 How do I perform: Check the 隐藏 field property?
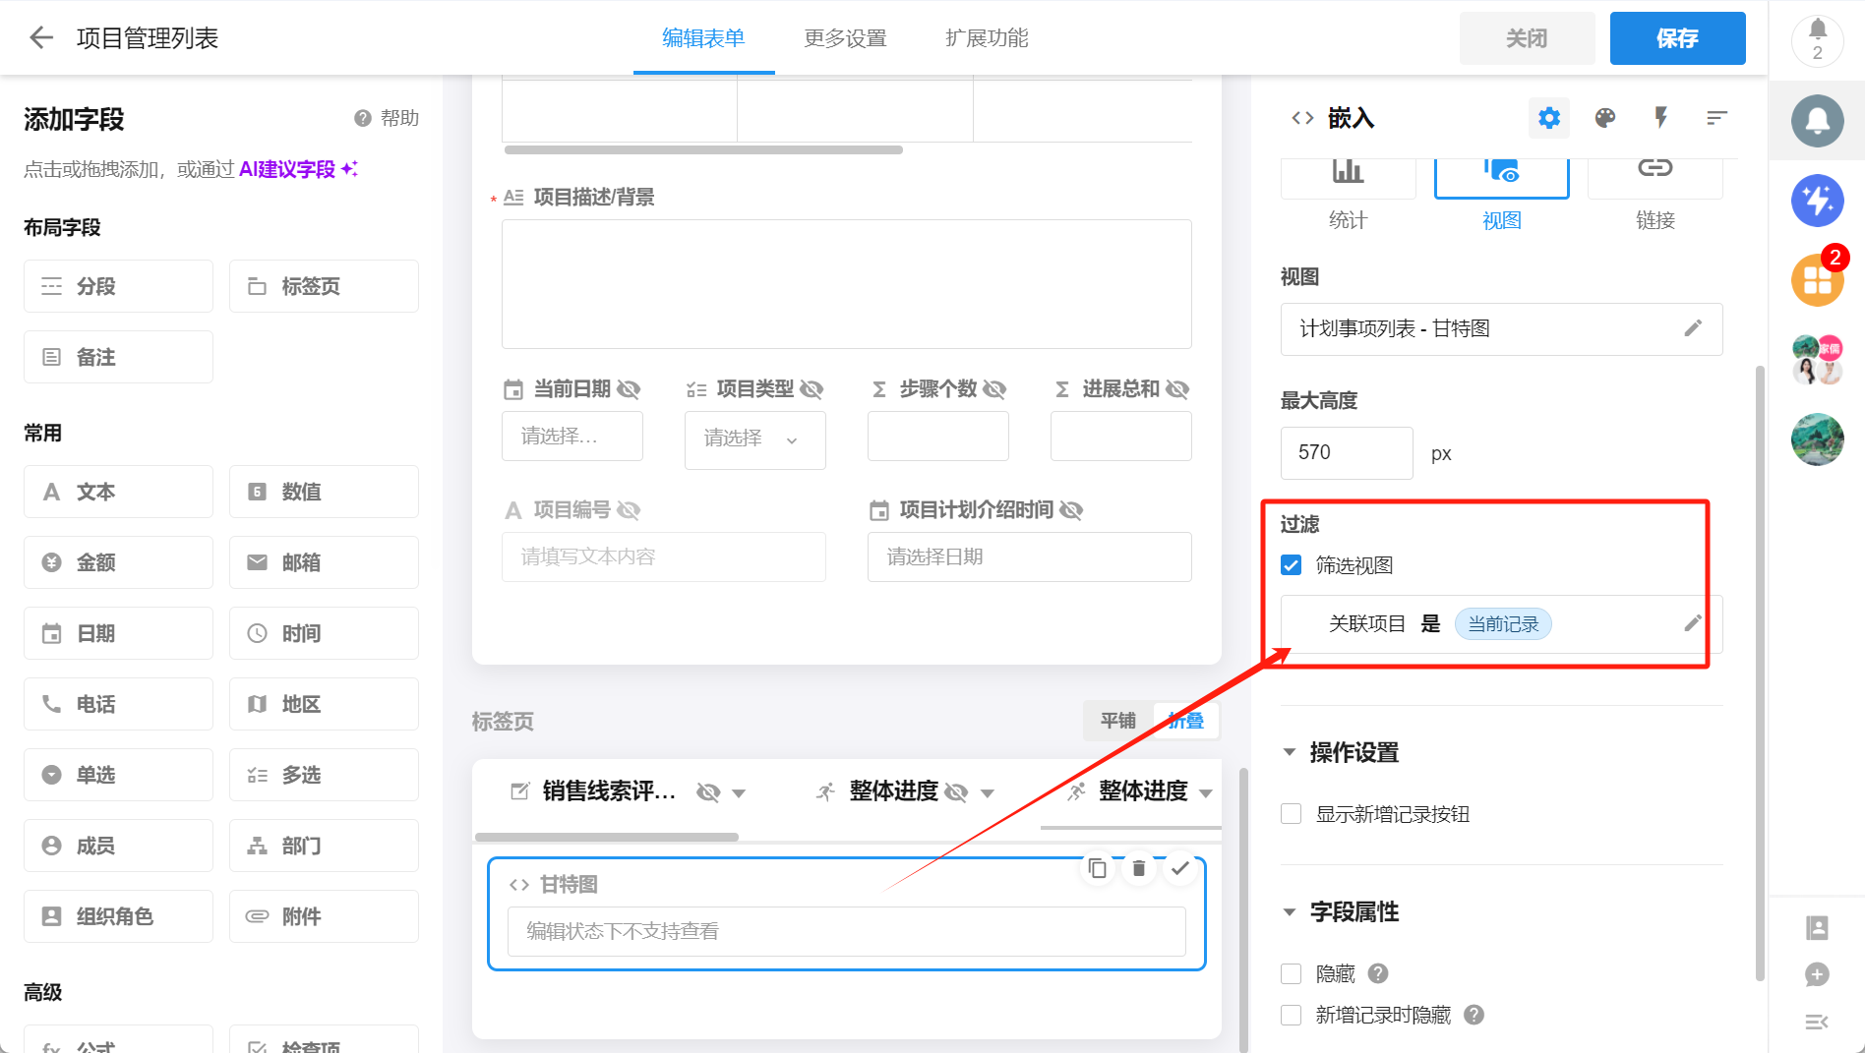coord(1292,973)
